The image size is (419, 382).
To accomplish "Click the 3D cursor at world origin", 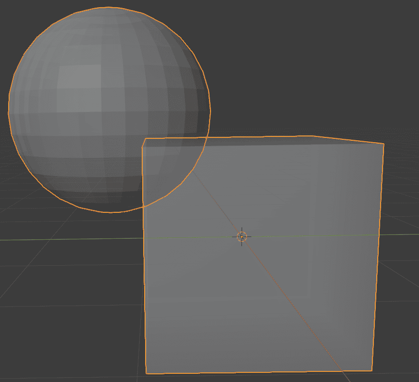I will tap(241, 236).
